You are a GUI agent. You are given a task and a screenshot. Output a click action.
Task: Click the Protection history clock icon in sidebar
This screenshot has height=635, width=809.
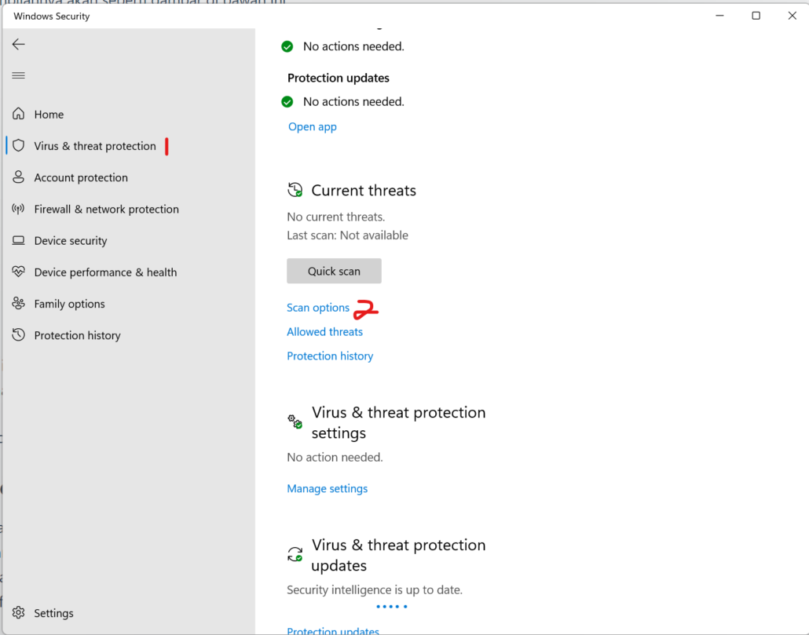coord(19,335)
